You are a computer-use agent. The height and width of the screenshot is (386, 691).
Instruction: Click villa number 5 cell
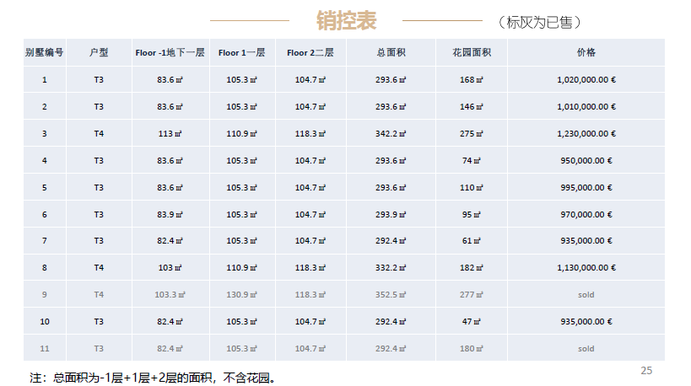45,187
